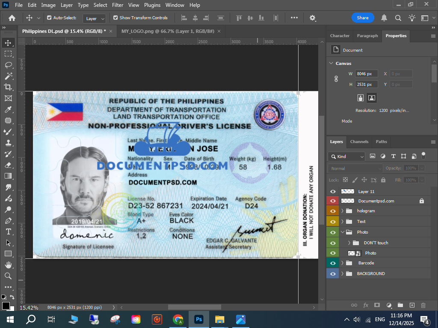Click the delete layer trash icon

click(x=423, y=305)
